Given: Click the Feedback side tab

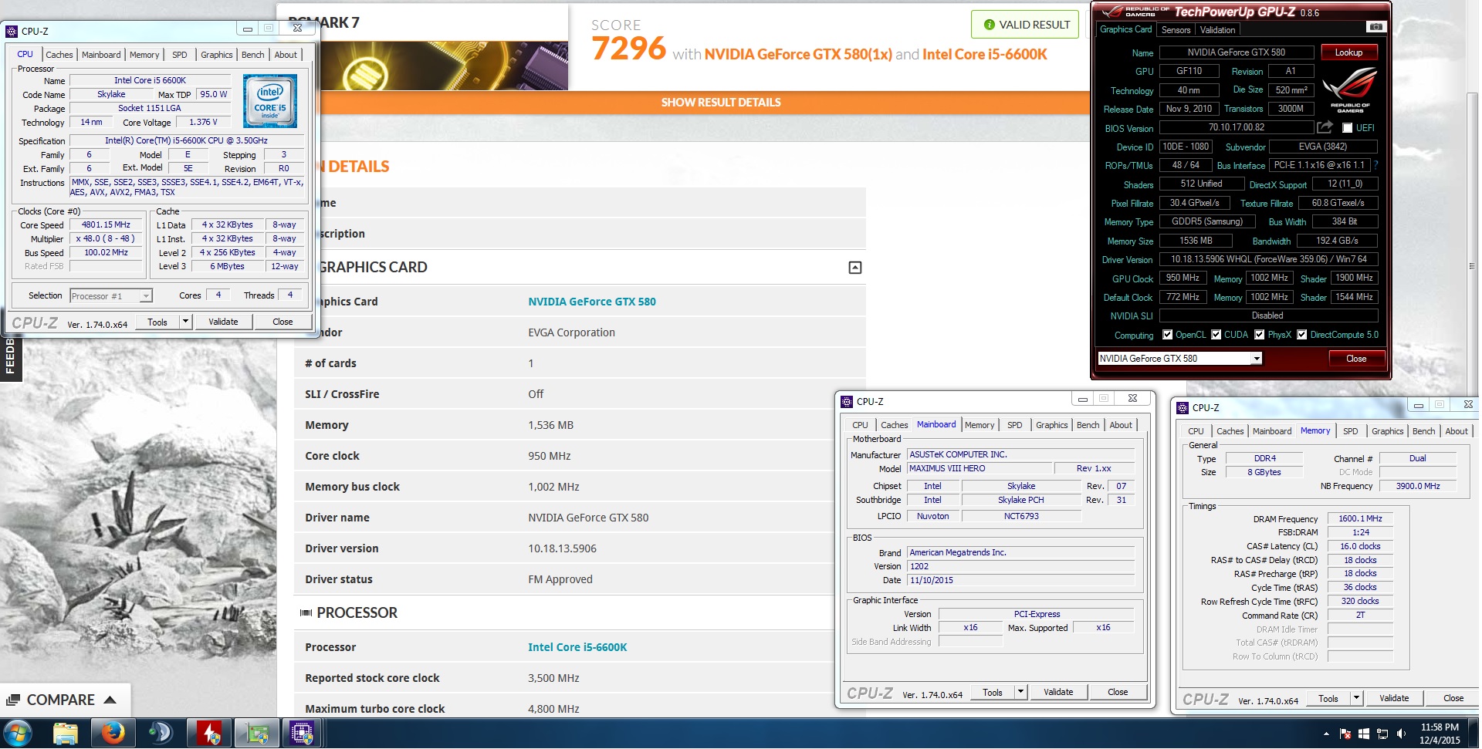Looking at the screenshot, I should click(x=10, y=357).
